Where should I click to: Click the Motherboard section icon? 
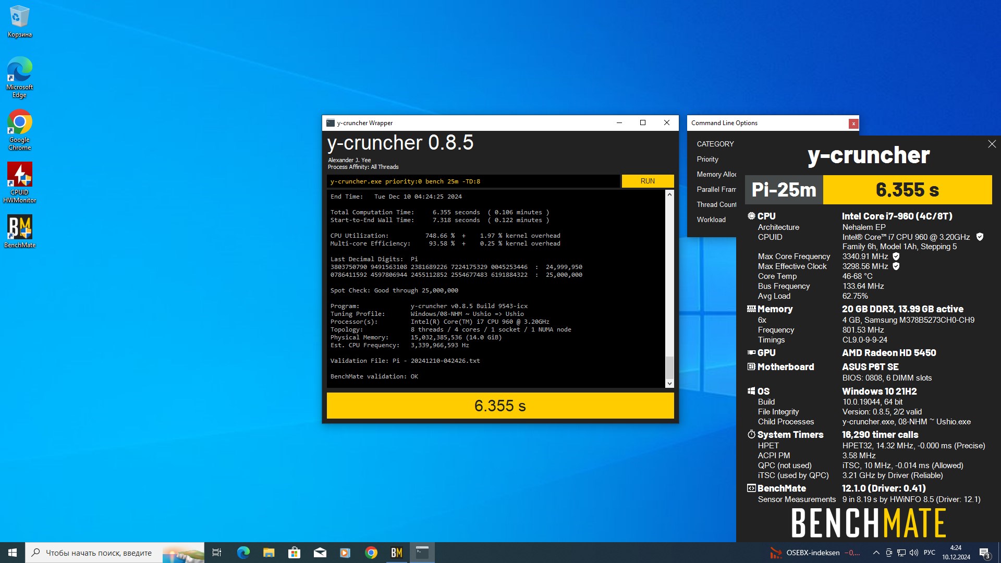[x=751, y=367]
